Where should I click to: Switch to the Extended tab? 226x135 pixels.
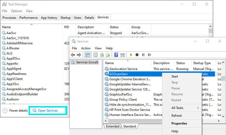(113, 126)
